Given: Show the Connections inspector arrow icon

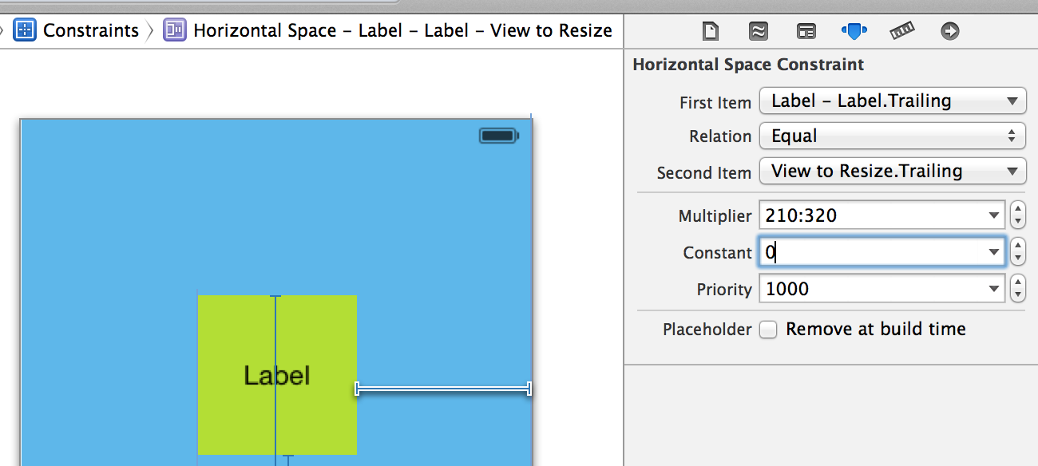Looking at the screenshot, I should (x=949, y=31).
